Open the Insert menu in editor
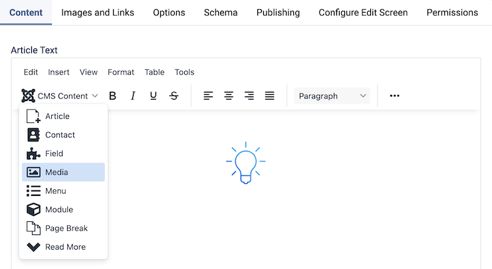Screen dimensions: 492x269 [59, 72]
